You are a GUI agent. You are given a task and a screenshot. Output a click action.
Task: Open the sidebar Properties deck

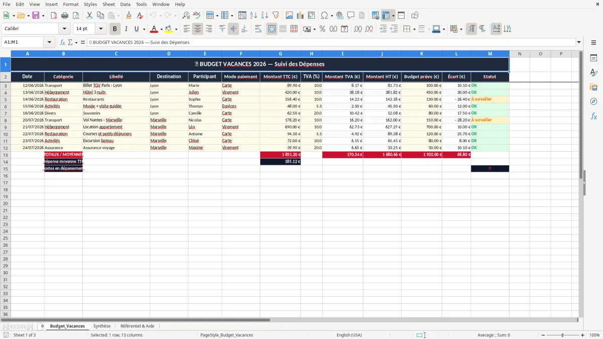click(x=593, y=58)
